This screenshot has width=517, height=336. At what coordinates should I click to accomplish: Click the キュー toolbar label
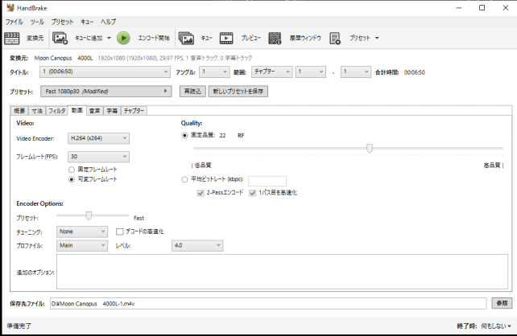click(x=207, y=38)
